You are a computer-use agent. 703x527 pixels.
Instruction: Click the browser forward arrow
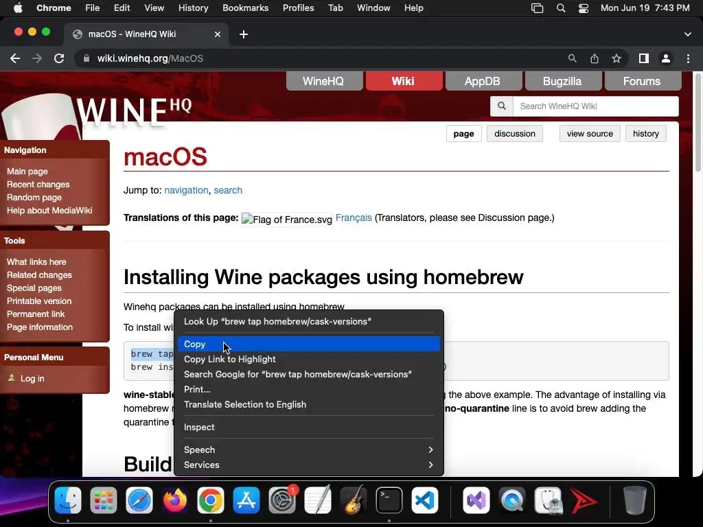tap(37, 58)
